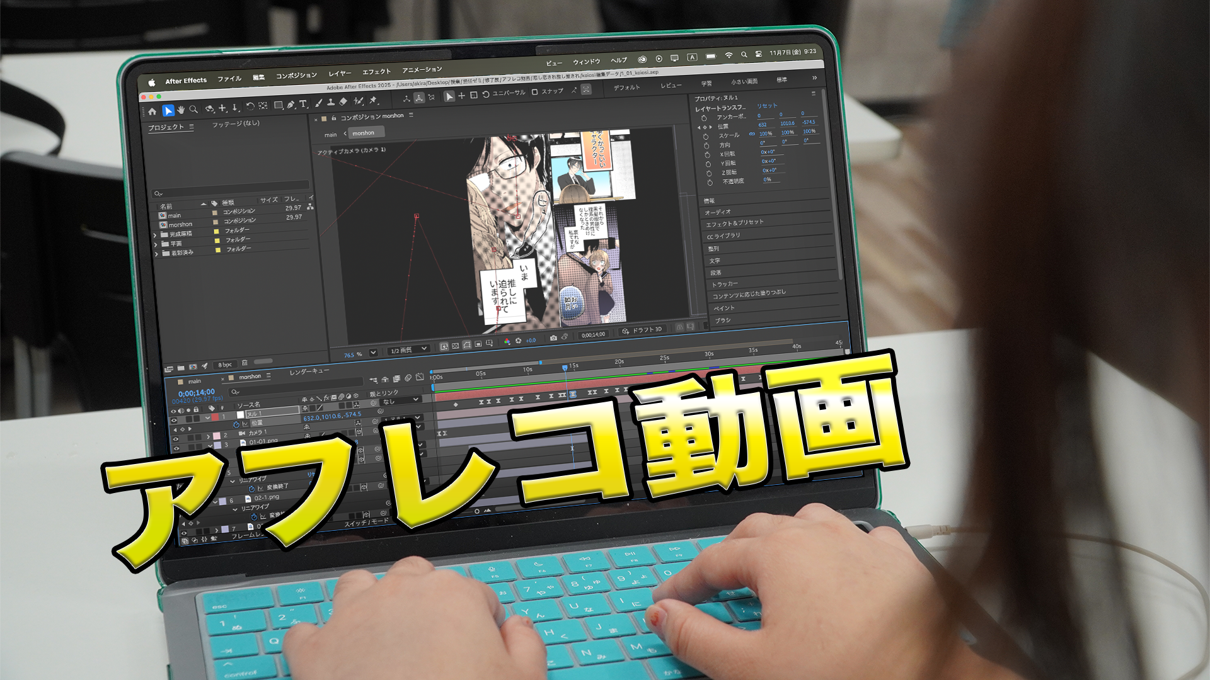
Task: Choose the Pen tool
Action: point(291,105)
